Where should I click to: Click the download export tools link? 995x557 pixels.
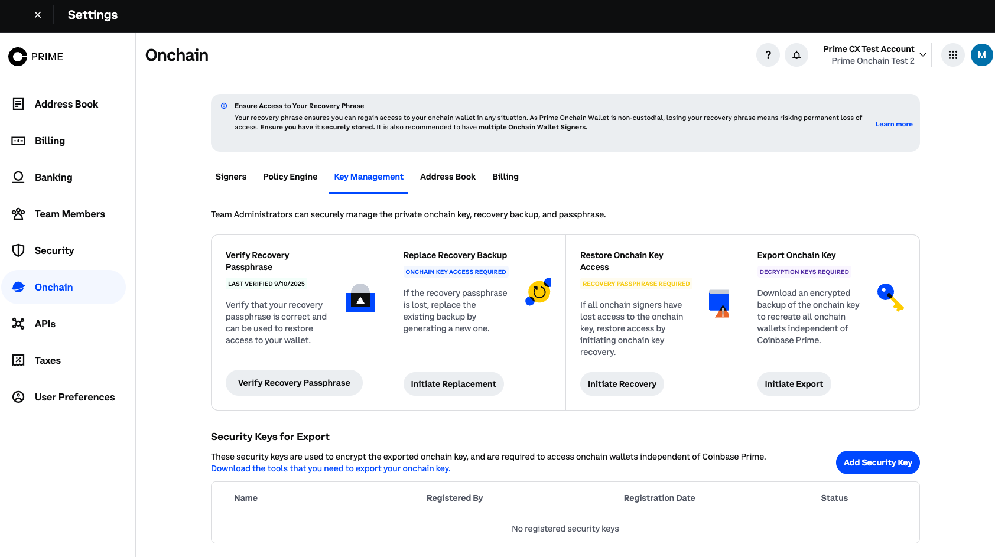[x=330, y=468]
